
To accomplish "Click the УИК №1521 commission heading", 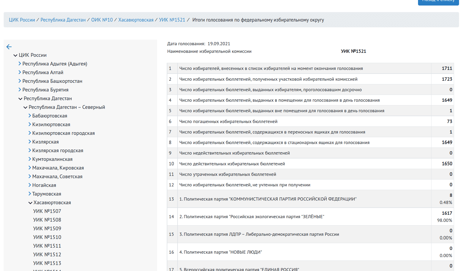I will (x=353, y=51).
